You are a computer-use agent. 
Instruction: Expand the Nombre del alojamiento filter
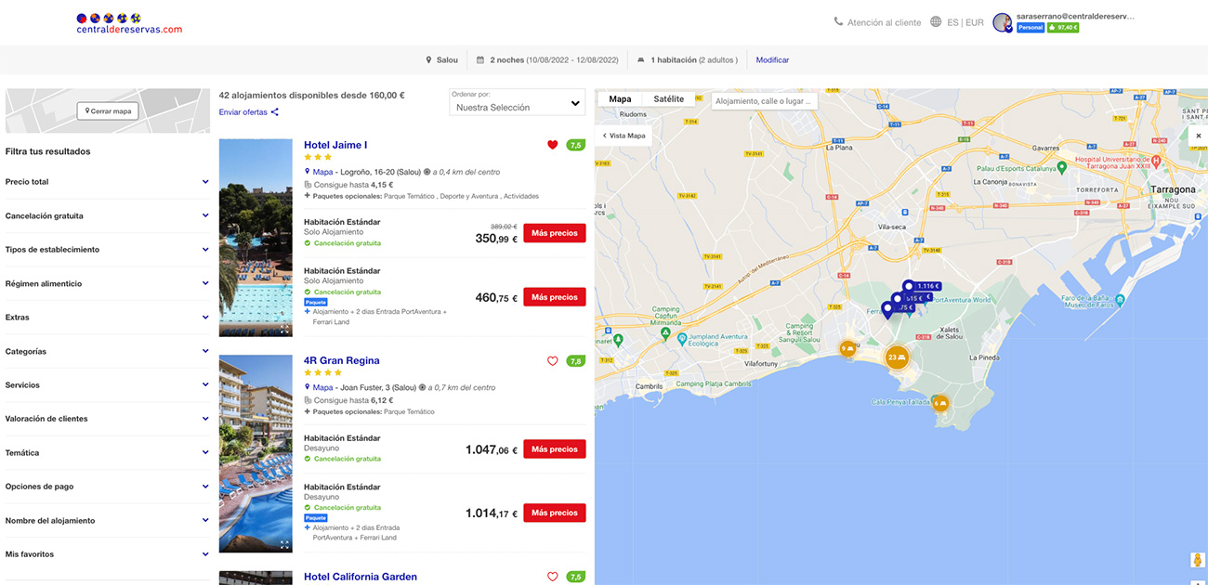108,520
